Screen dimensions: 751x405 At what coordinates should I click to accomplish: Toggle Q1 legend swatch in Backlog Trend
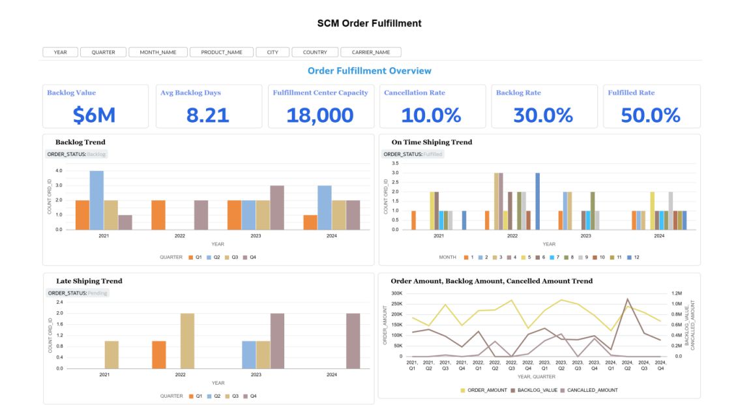(191, 257)
